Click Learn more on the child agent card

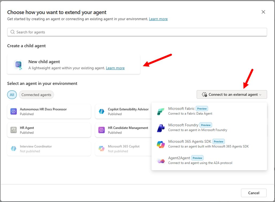(x=115, y=68)
